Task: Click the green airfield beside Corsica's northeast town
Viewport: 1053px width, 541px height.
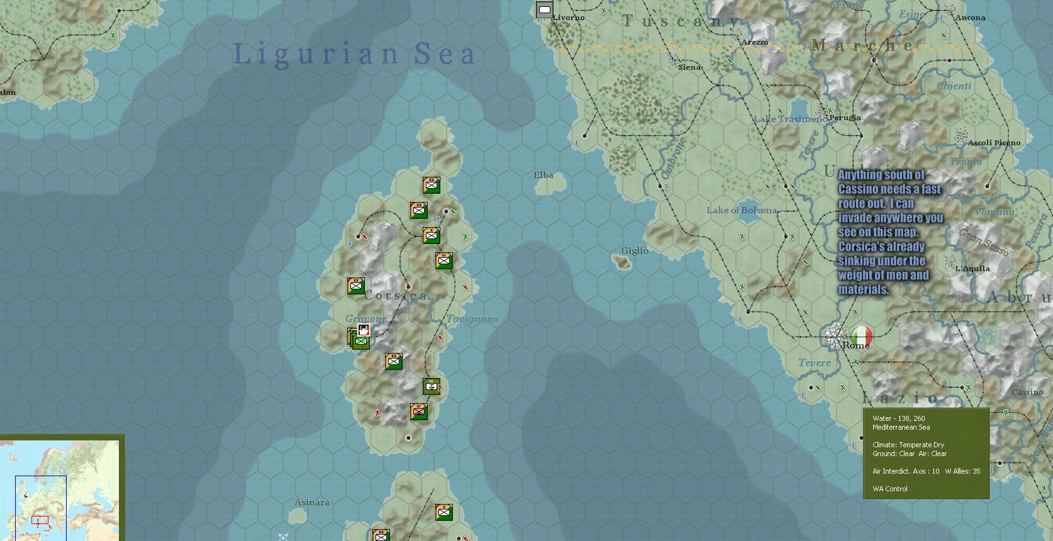Action: [x=453, y=211]
